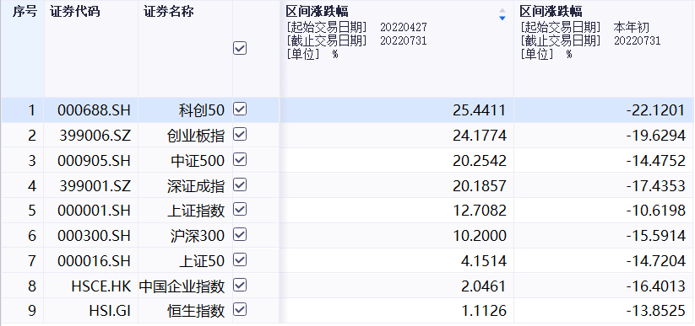Click row number 5
The image size is (695, 326).
tap(32, 211)
